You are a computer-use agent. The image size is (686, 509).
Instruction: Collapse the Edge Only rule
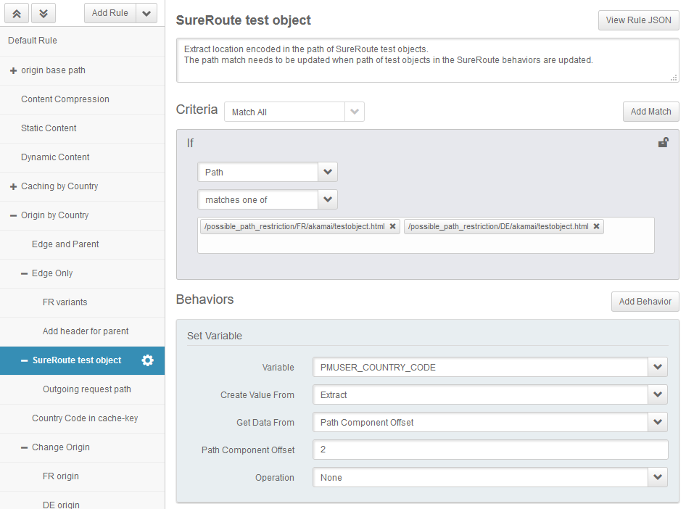[24, 273]
